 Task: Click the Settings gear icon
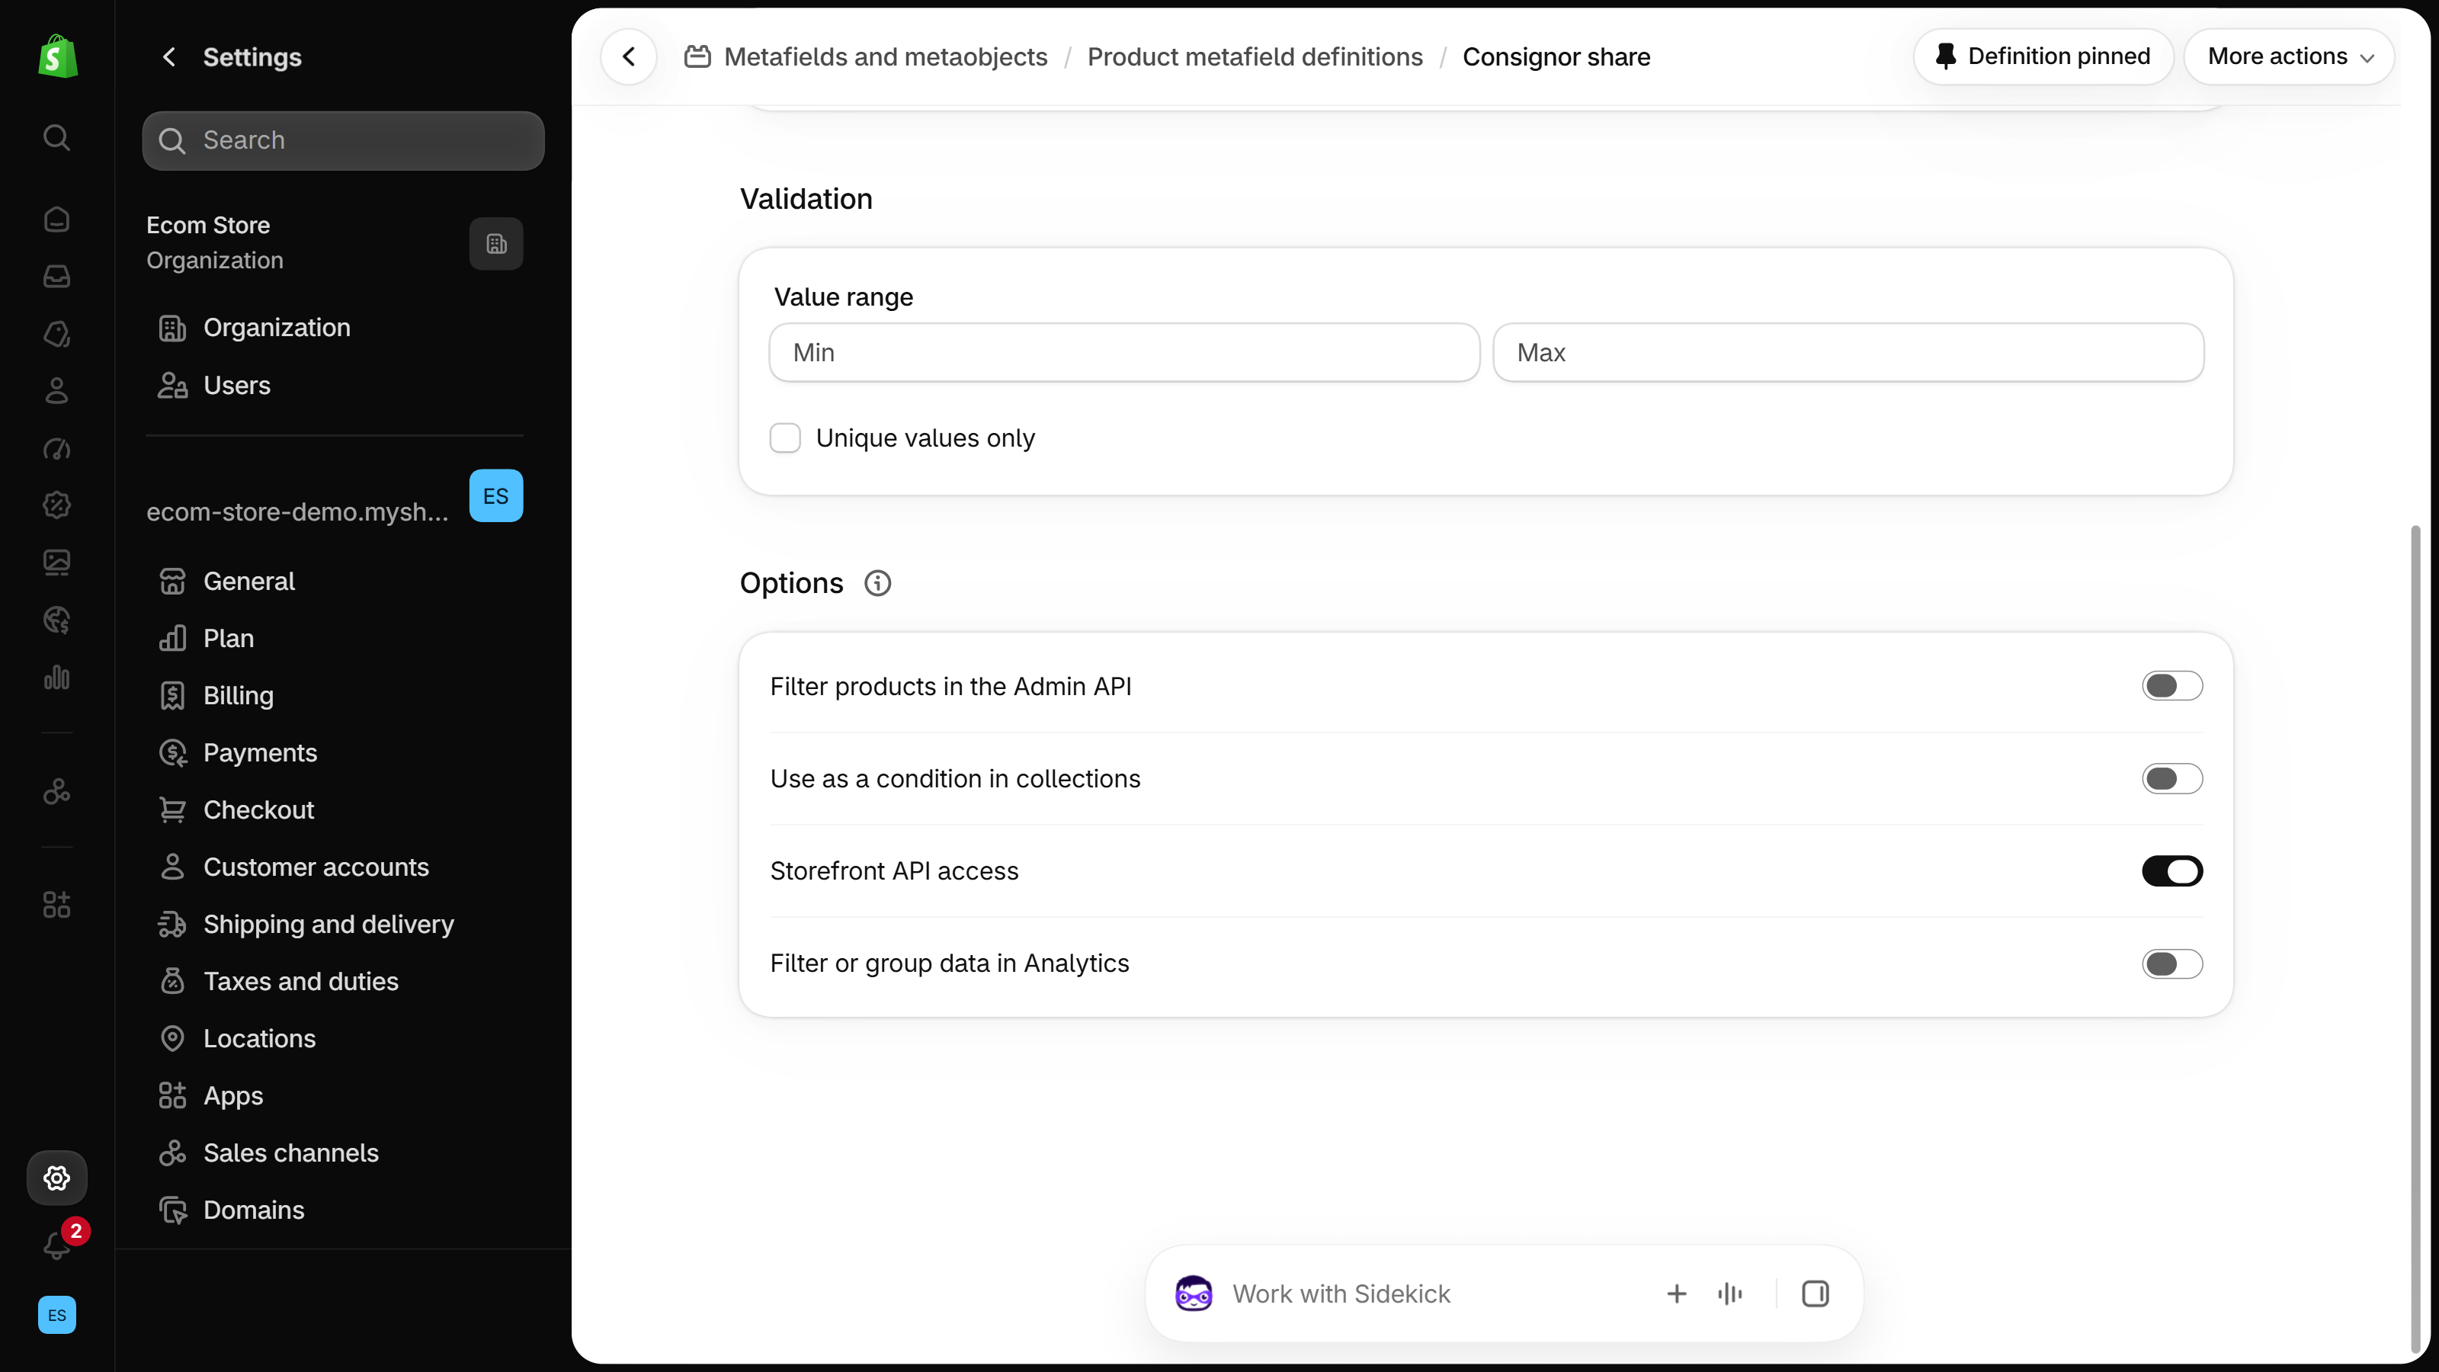57,1178
